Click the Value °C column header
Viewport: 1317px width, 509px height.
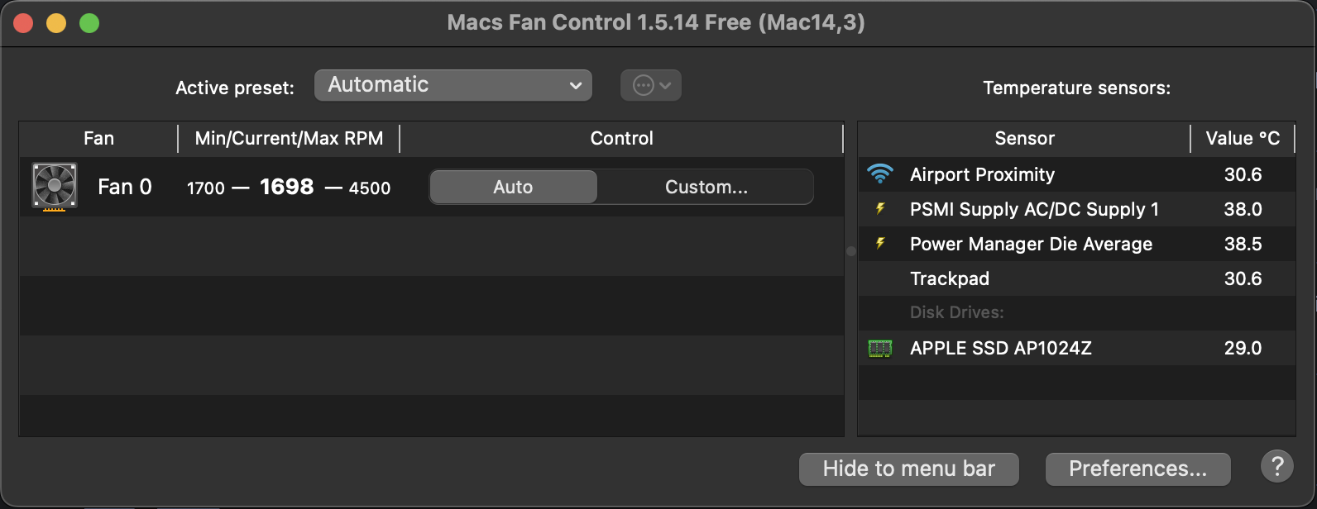pyautogui.click(x=1243, y=138)
